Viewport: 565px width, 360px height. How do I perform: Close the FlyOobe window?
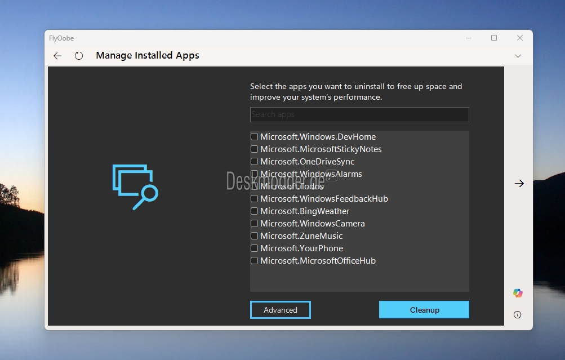click(x=519, y=38)
